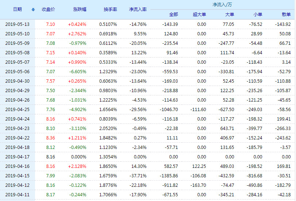Image resolution: width=296 pixels, height=201 pixels.
Task: Click the 小单 sub-column header
Action: [x=258, y=15]
